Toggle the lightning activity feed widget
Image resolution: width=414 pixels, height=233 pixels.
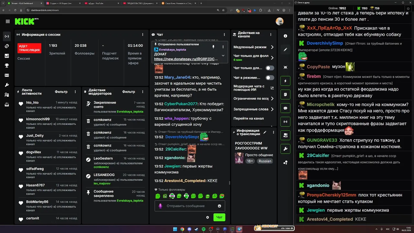click(285, 81)
